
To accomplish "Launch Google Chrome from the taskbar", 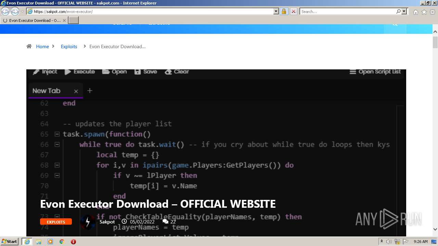I will click(x=62, y=242).
